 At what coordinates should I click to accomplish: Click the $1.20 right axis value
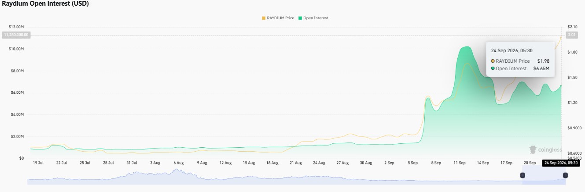click(572, 103)
